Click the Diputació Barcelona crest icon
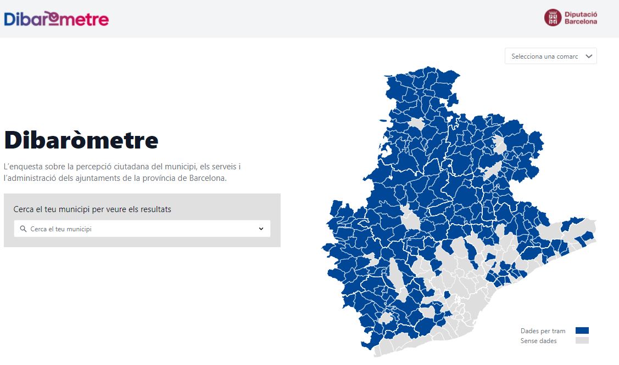Image resolution: width=619 pixels, height=365 pixels. pyautogui.click(x=552, y=18)
